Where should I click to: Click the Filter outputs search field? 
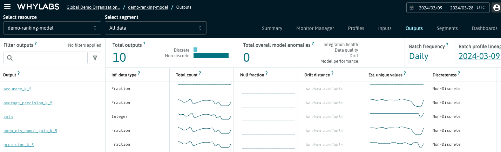click(46, 58)
